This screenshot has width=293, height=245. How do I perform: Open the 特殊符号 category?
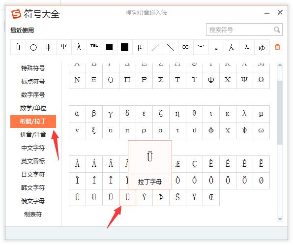point(33,68)
